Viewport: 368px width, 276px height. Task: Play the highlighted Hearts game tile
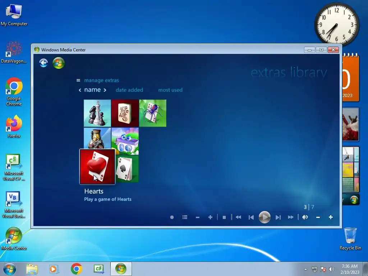click(97, 167)
